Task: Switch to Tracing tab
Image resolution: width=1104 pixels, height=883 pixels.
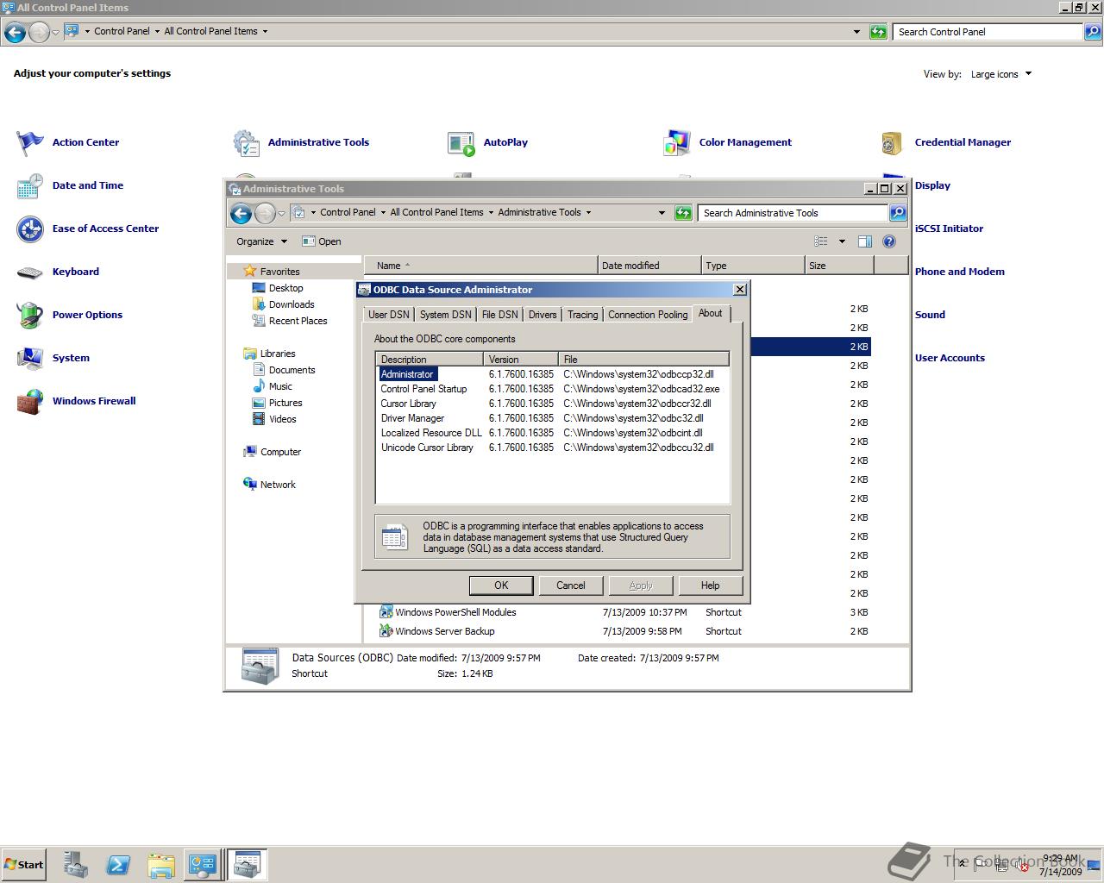Action: coord(583,315)
